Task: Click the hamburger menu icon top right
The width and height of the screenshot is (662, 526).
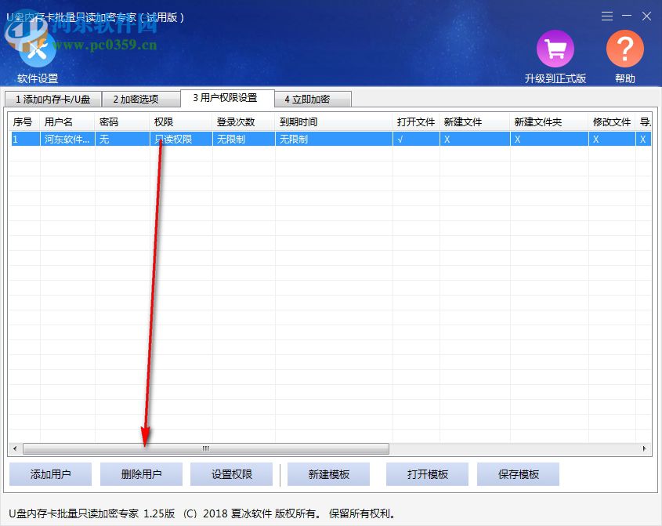Action: coord(606,16)
